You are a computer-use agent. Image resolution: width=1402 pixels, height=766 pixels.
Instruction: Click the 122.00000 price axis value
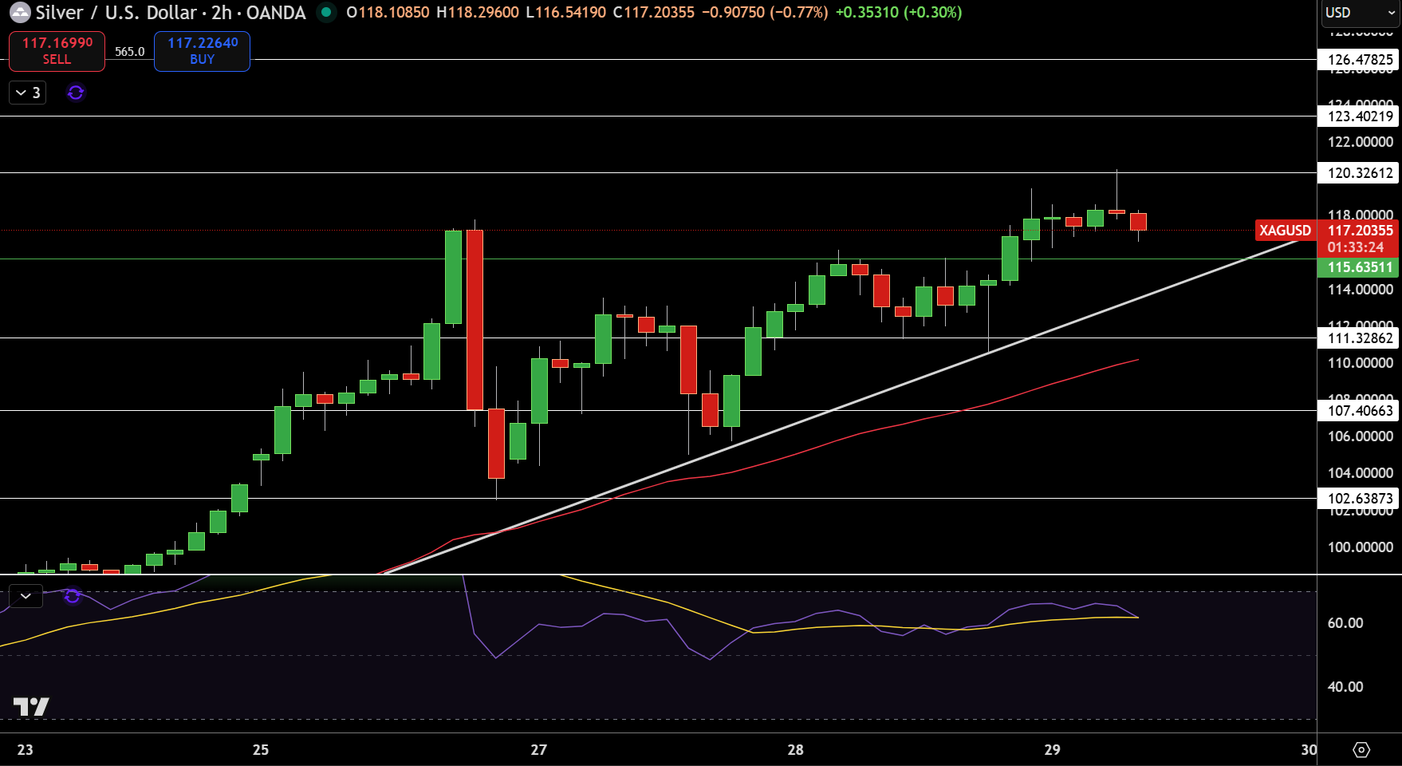1360,142
